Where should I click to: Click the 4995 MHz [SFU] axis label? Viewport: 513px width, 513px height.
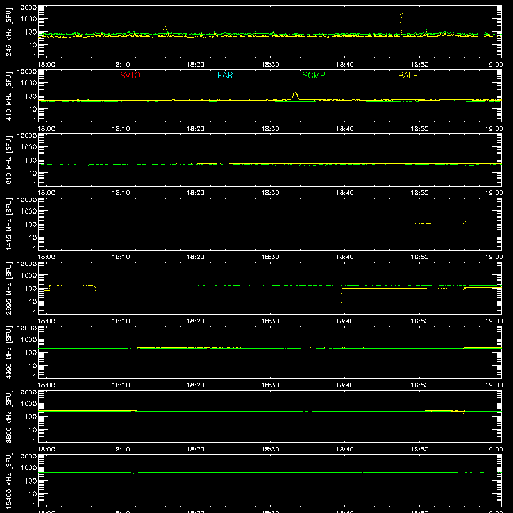click(8, 352)
